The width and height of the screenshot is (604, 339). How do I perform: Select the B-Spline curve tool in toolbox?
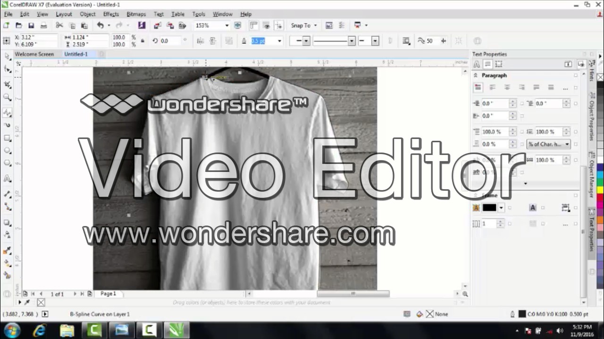[7, 113]
